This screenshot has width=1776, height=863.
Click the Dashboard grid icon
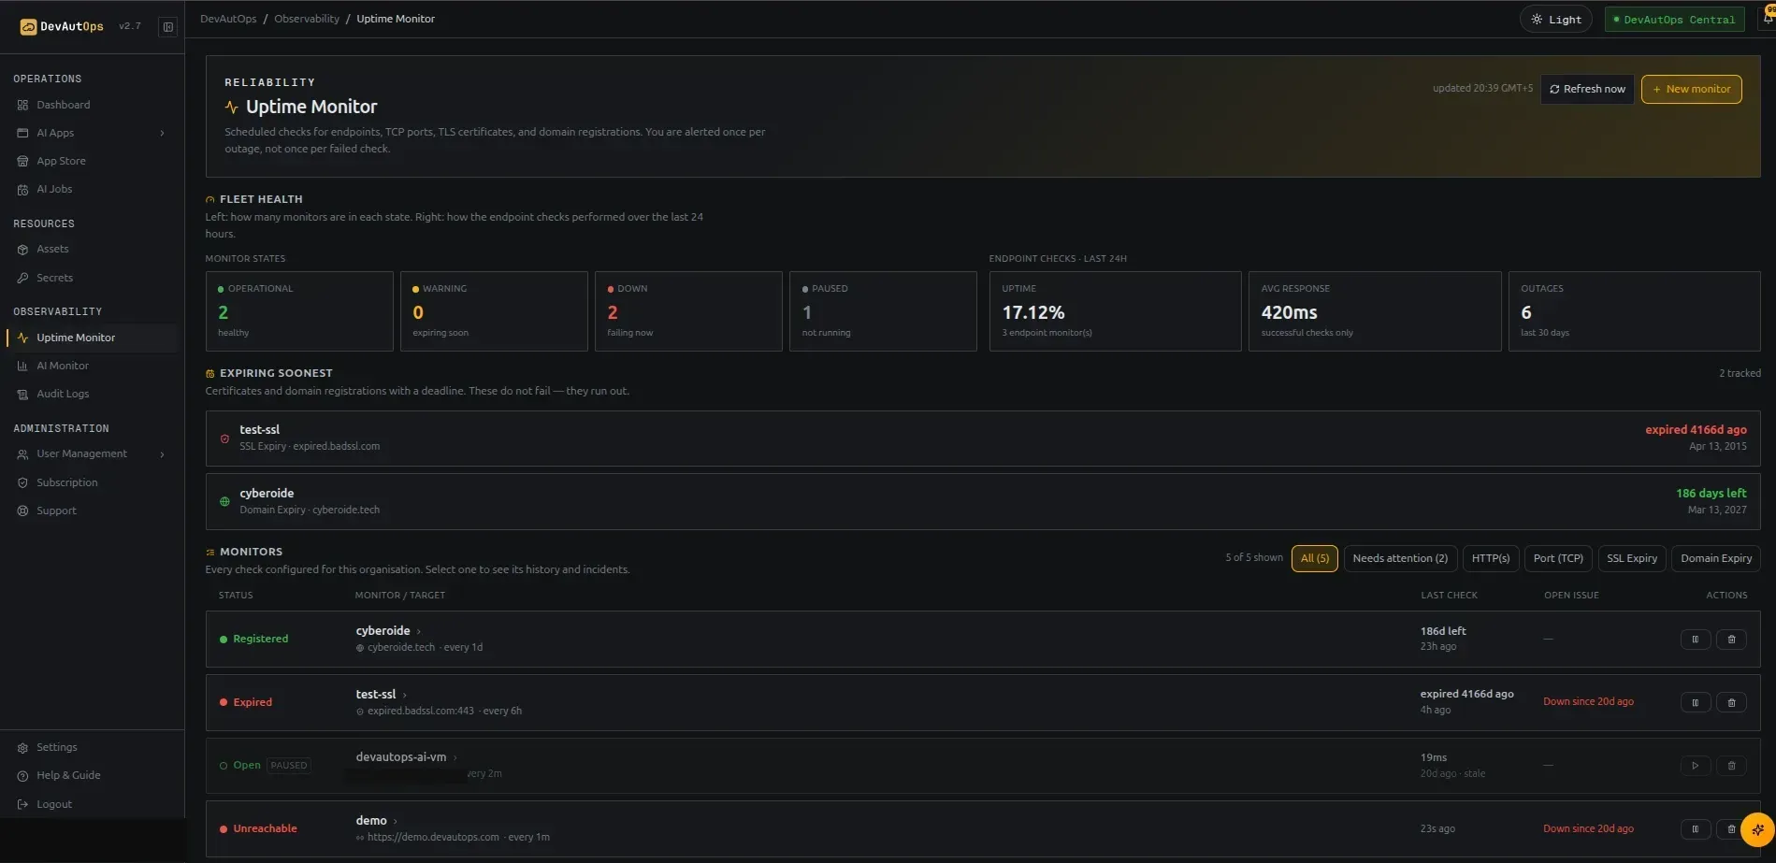tap(22, 105)
